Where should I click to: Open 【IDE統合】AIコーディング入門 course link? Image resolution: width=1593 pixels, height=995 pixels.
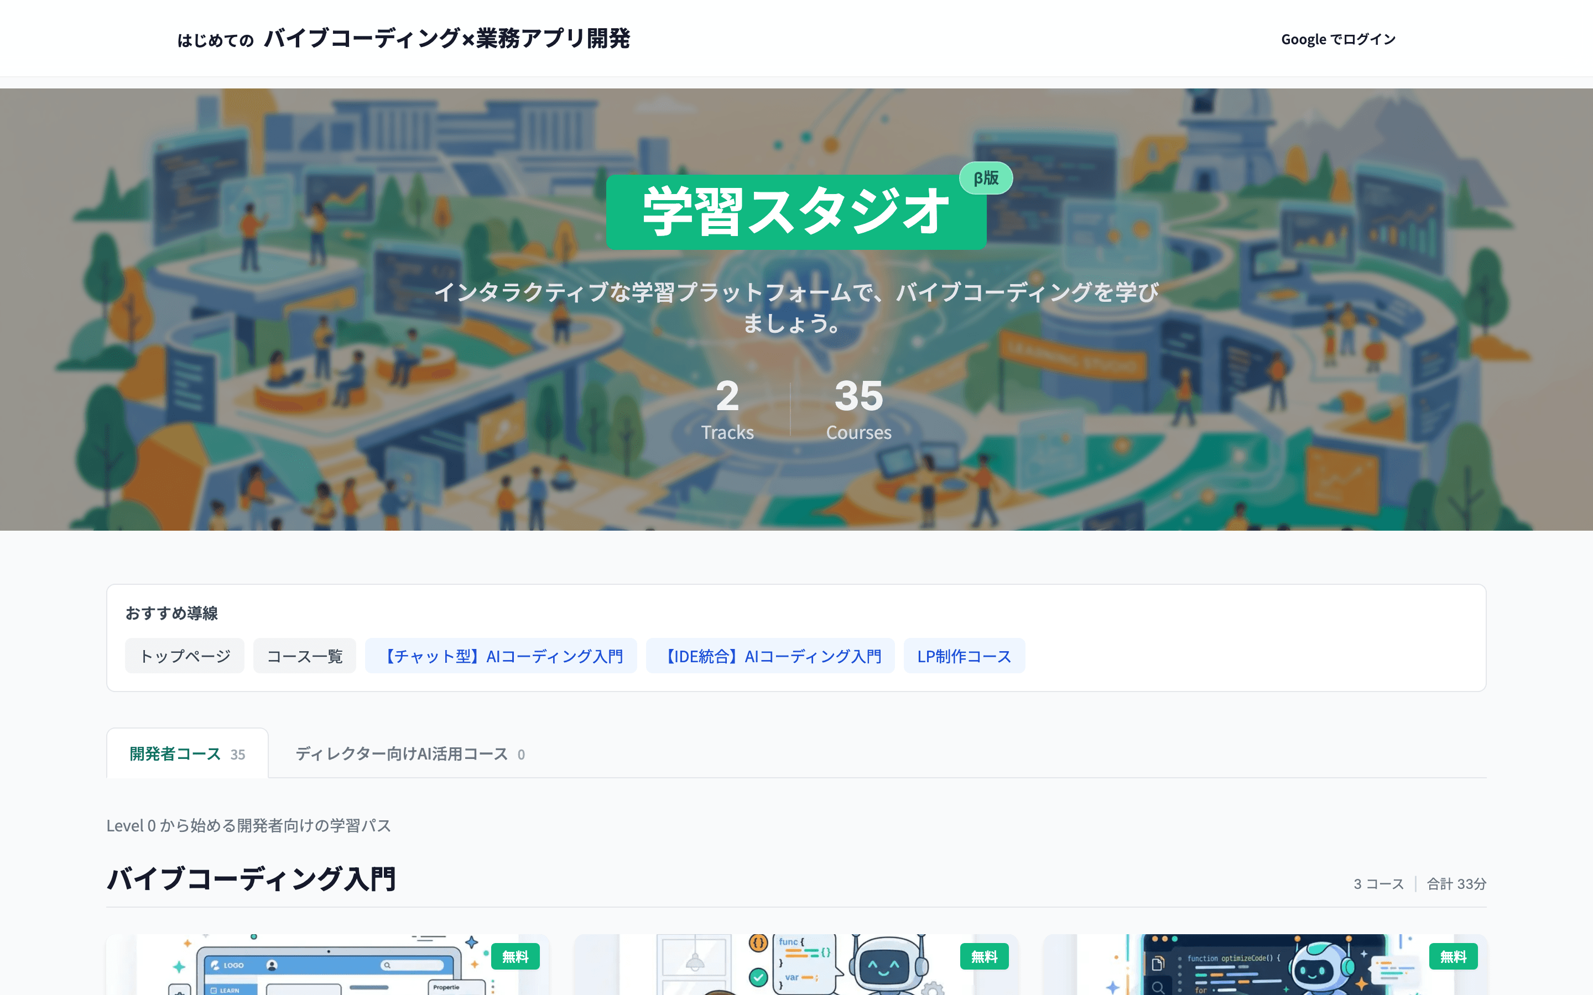[x=770, y=656]
